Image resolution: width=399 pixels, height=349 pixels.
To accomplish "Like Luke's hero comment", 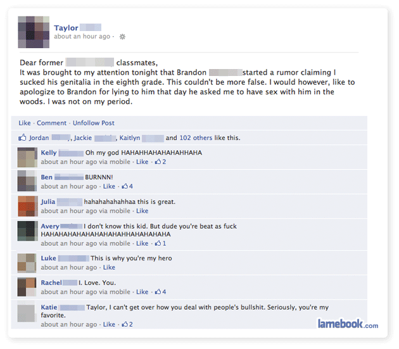I will coord(109,267).
